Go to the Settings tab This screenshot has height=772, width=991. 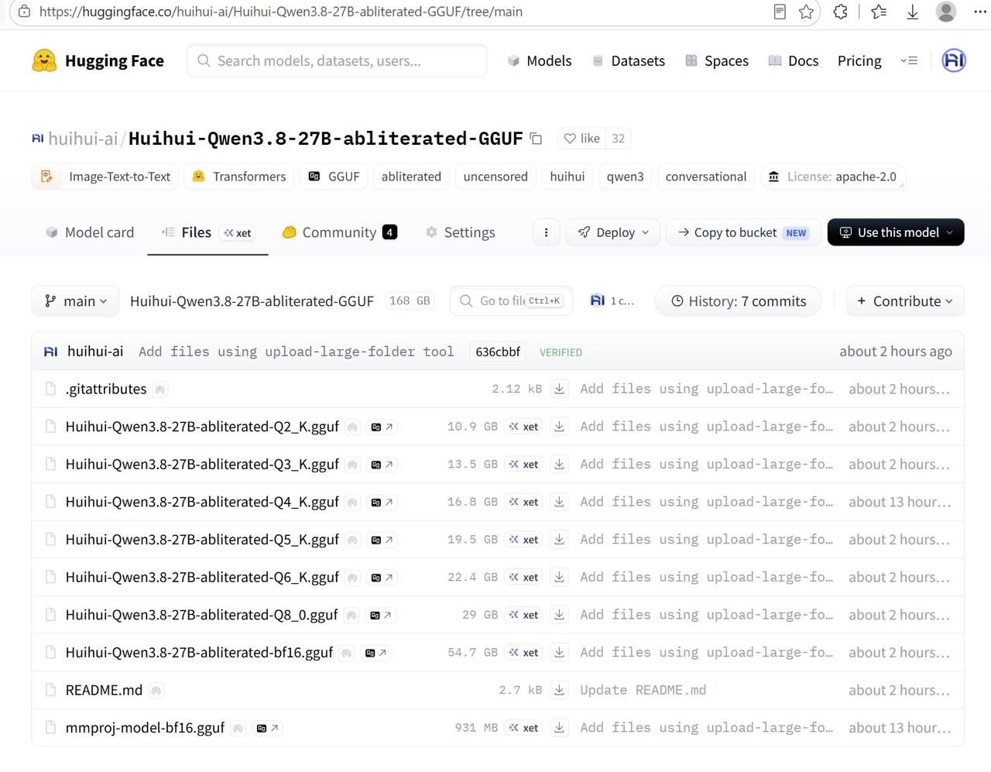pyautogui.click(x=460, y=232)
